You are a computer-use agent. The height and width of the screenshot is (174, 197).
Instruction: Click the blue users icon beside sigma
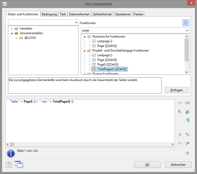click(187, 112)
